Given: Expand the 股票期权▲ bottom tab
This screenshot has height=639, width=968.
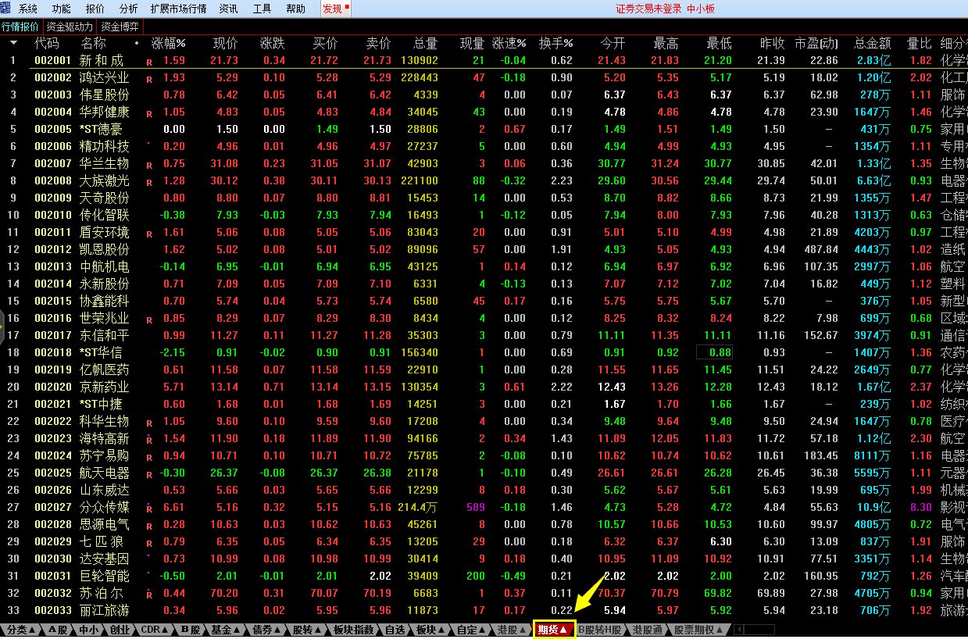Looking at the screenshot, I should click(x=699, y=630).
